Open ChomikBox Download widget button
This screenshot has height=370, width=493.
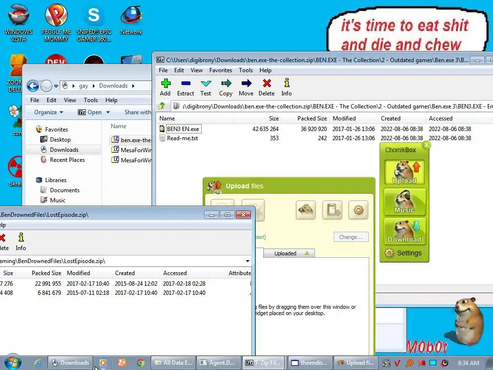coord(404,231)
